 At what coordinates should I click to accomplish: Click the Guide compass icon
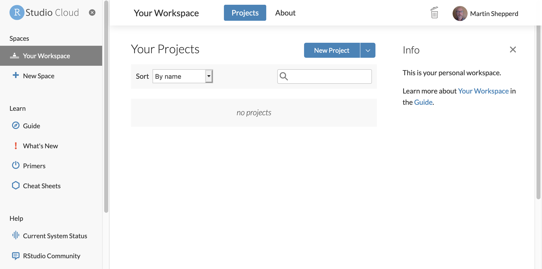tap(16, 125)
